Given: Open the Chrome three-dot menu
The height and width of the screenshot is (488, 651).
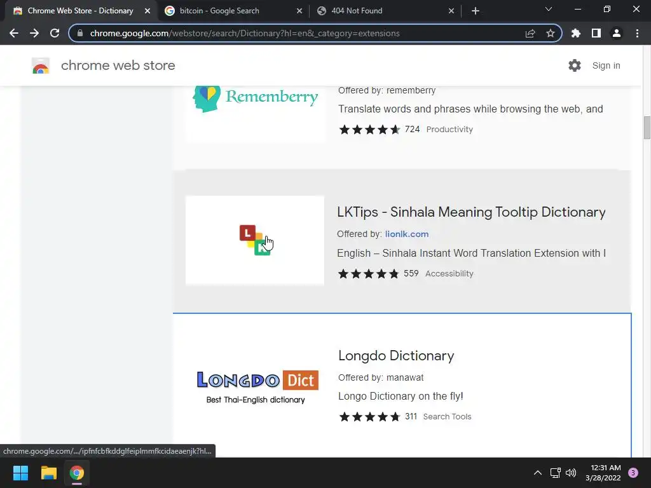Looking at the screenshot, I should click(x=637, y=33).
